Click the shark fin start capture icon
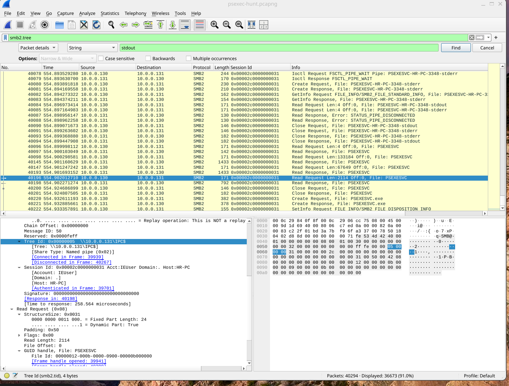 [7, 25]
